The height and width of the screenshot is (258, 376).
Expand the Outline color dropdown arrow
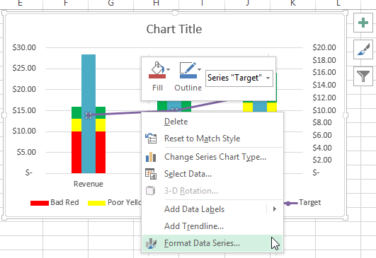200,70
